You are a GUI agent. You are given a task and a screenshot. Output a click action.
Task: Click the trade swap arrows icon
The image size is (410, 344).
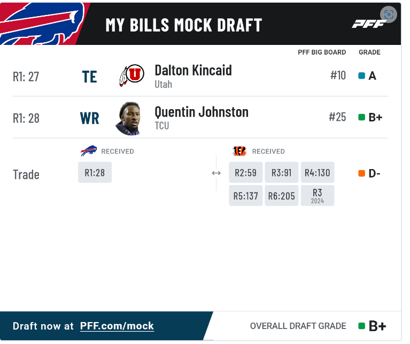pyautogui.click(x=216, y=173)
